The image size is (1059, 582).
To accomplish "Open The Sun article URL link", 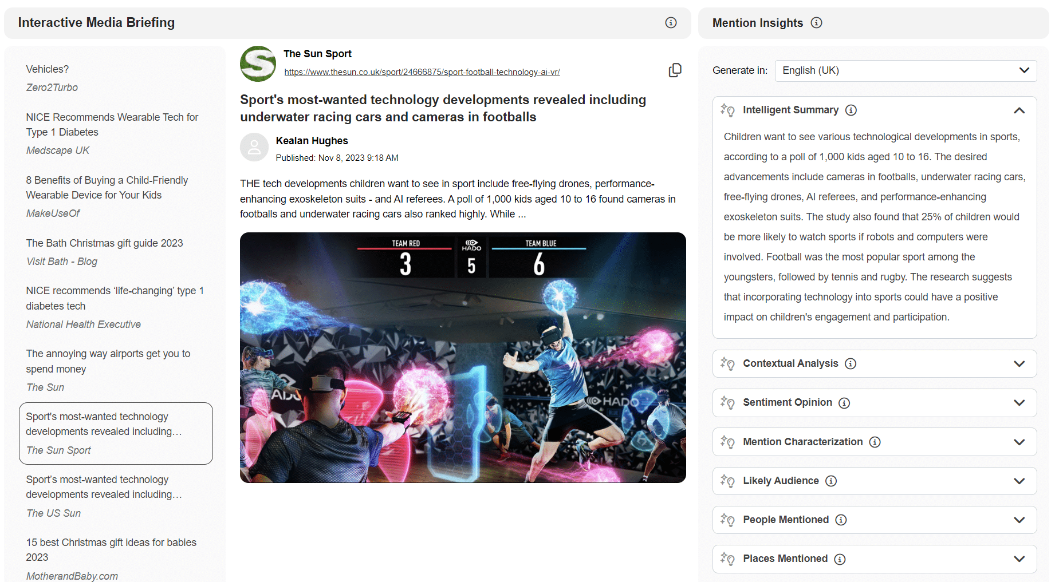I will (422, 72).
